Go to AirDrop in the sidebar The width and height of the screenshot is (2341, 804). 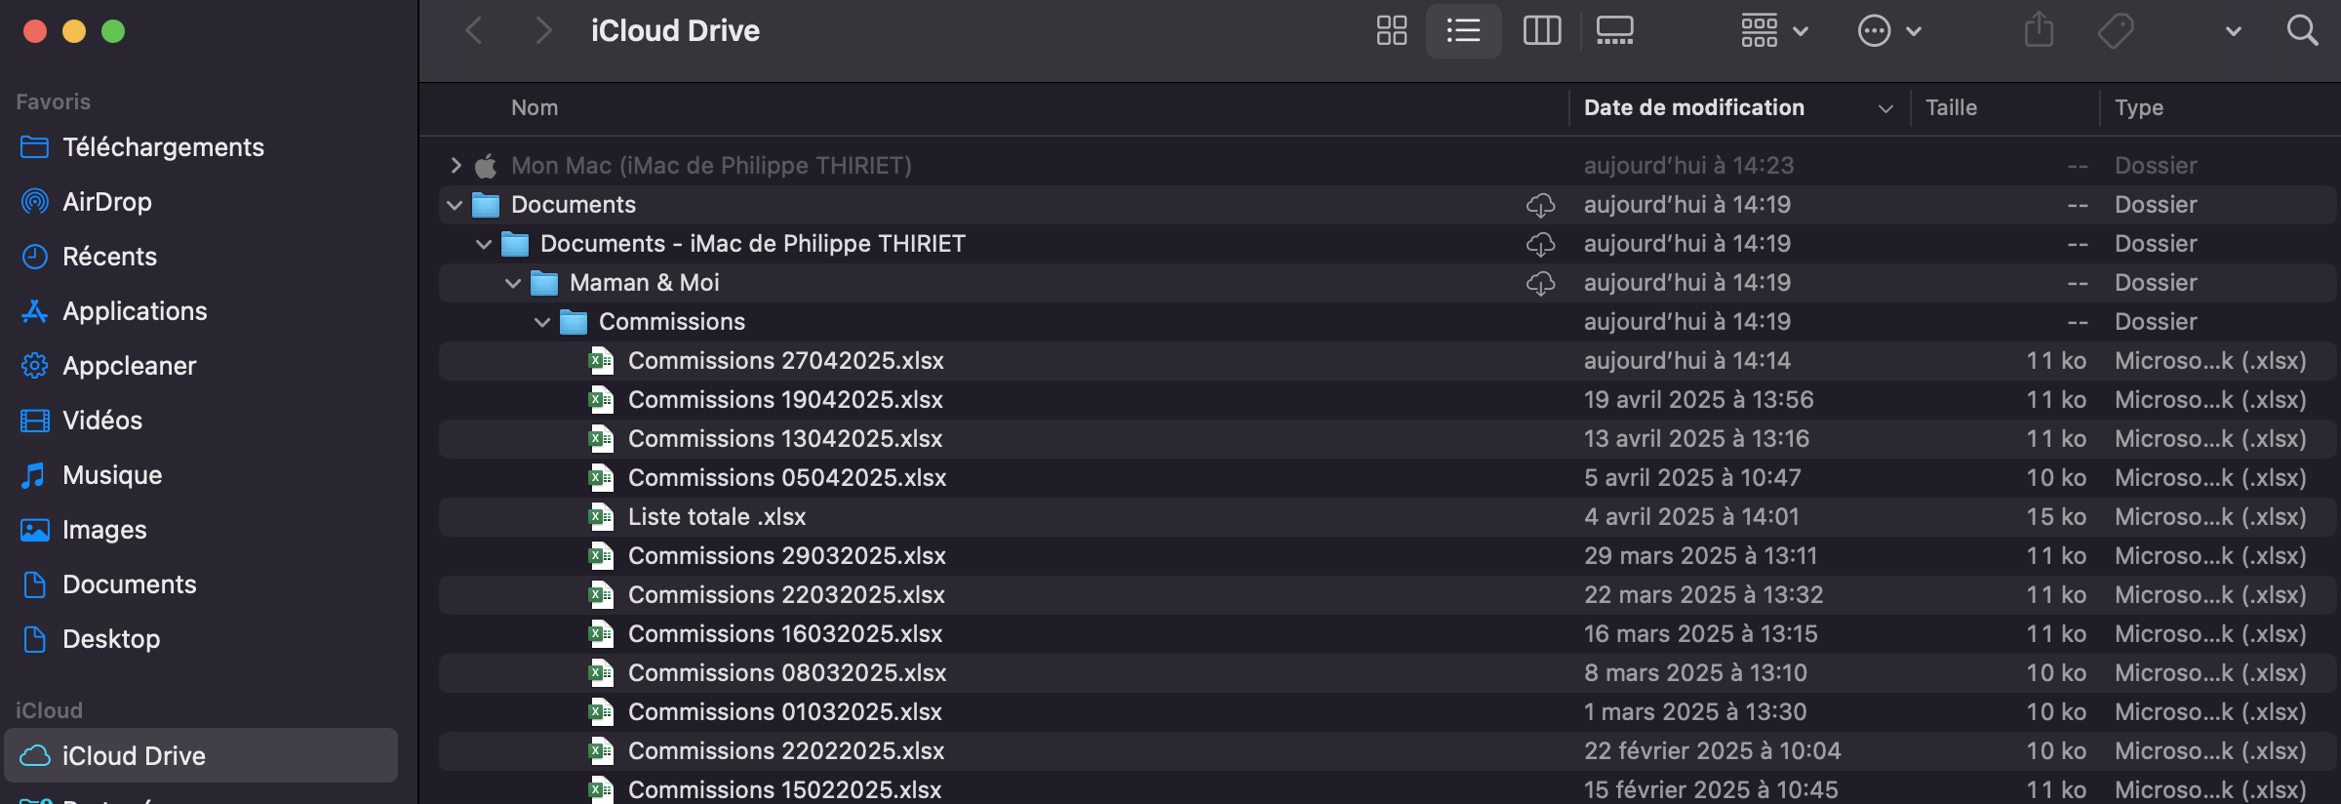107,202
